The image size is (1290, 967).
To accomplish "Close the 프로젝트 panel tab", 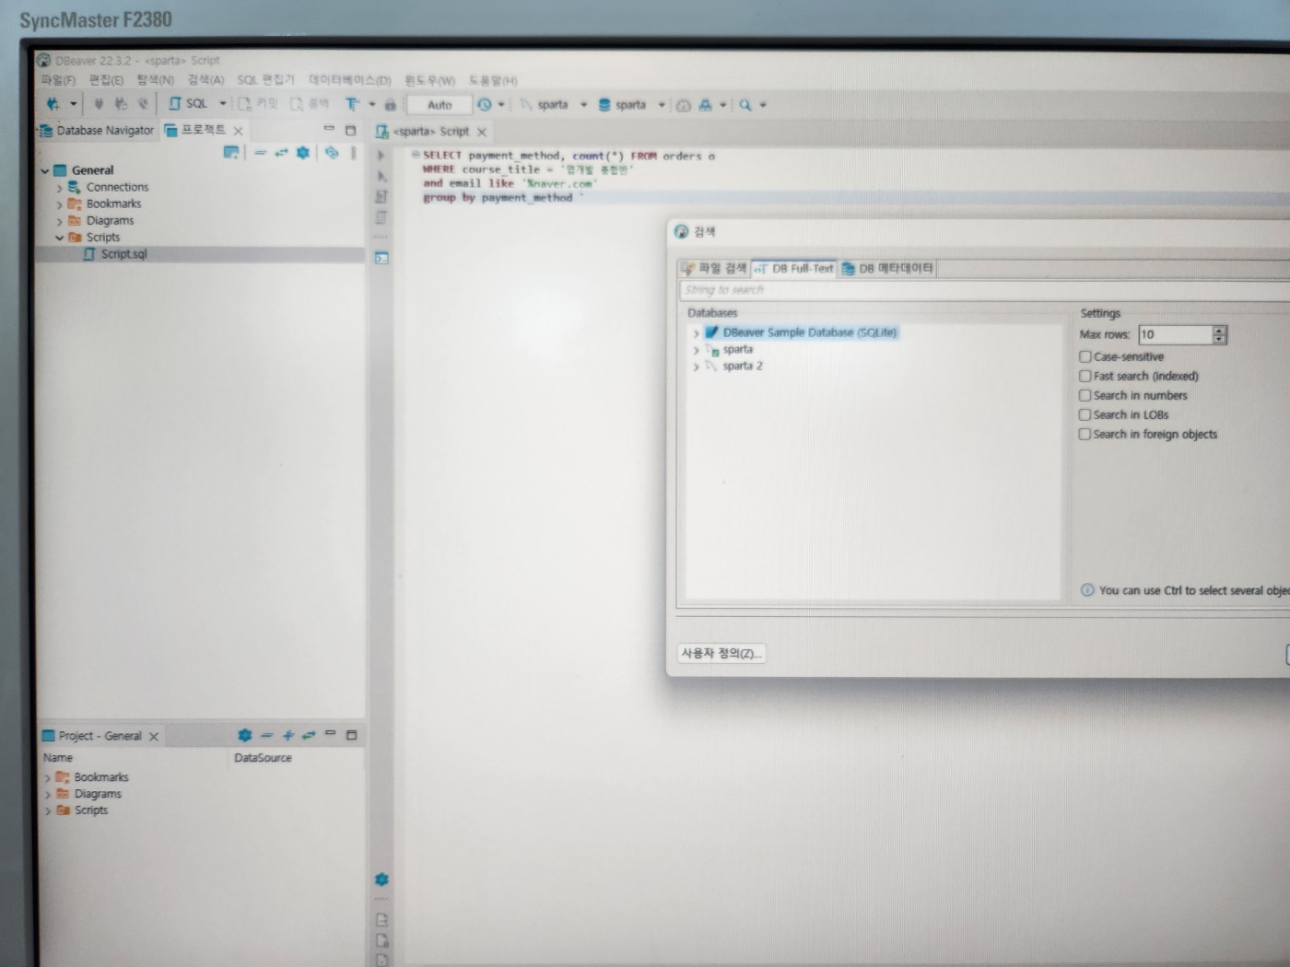I will 238,131.
